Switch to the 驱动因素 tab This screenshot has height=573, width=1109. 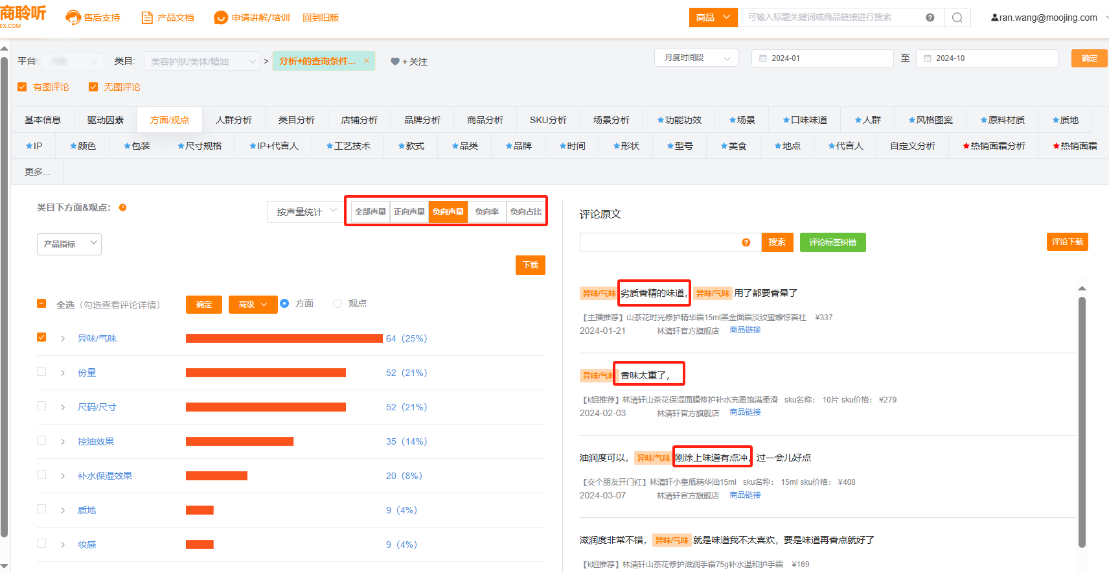[106, 120]
